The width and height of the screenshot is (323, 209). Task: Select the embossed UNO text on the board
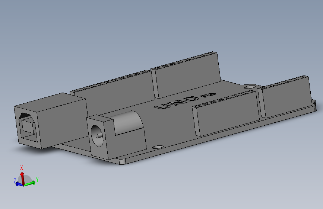(x=177, y=103)
